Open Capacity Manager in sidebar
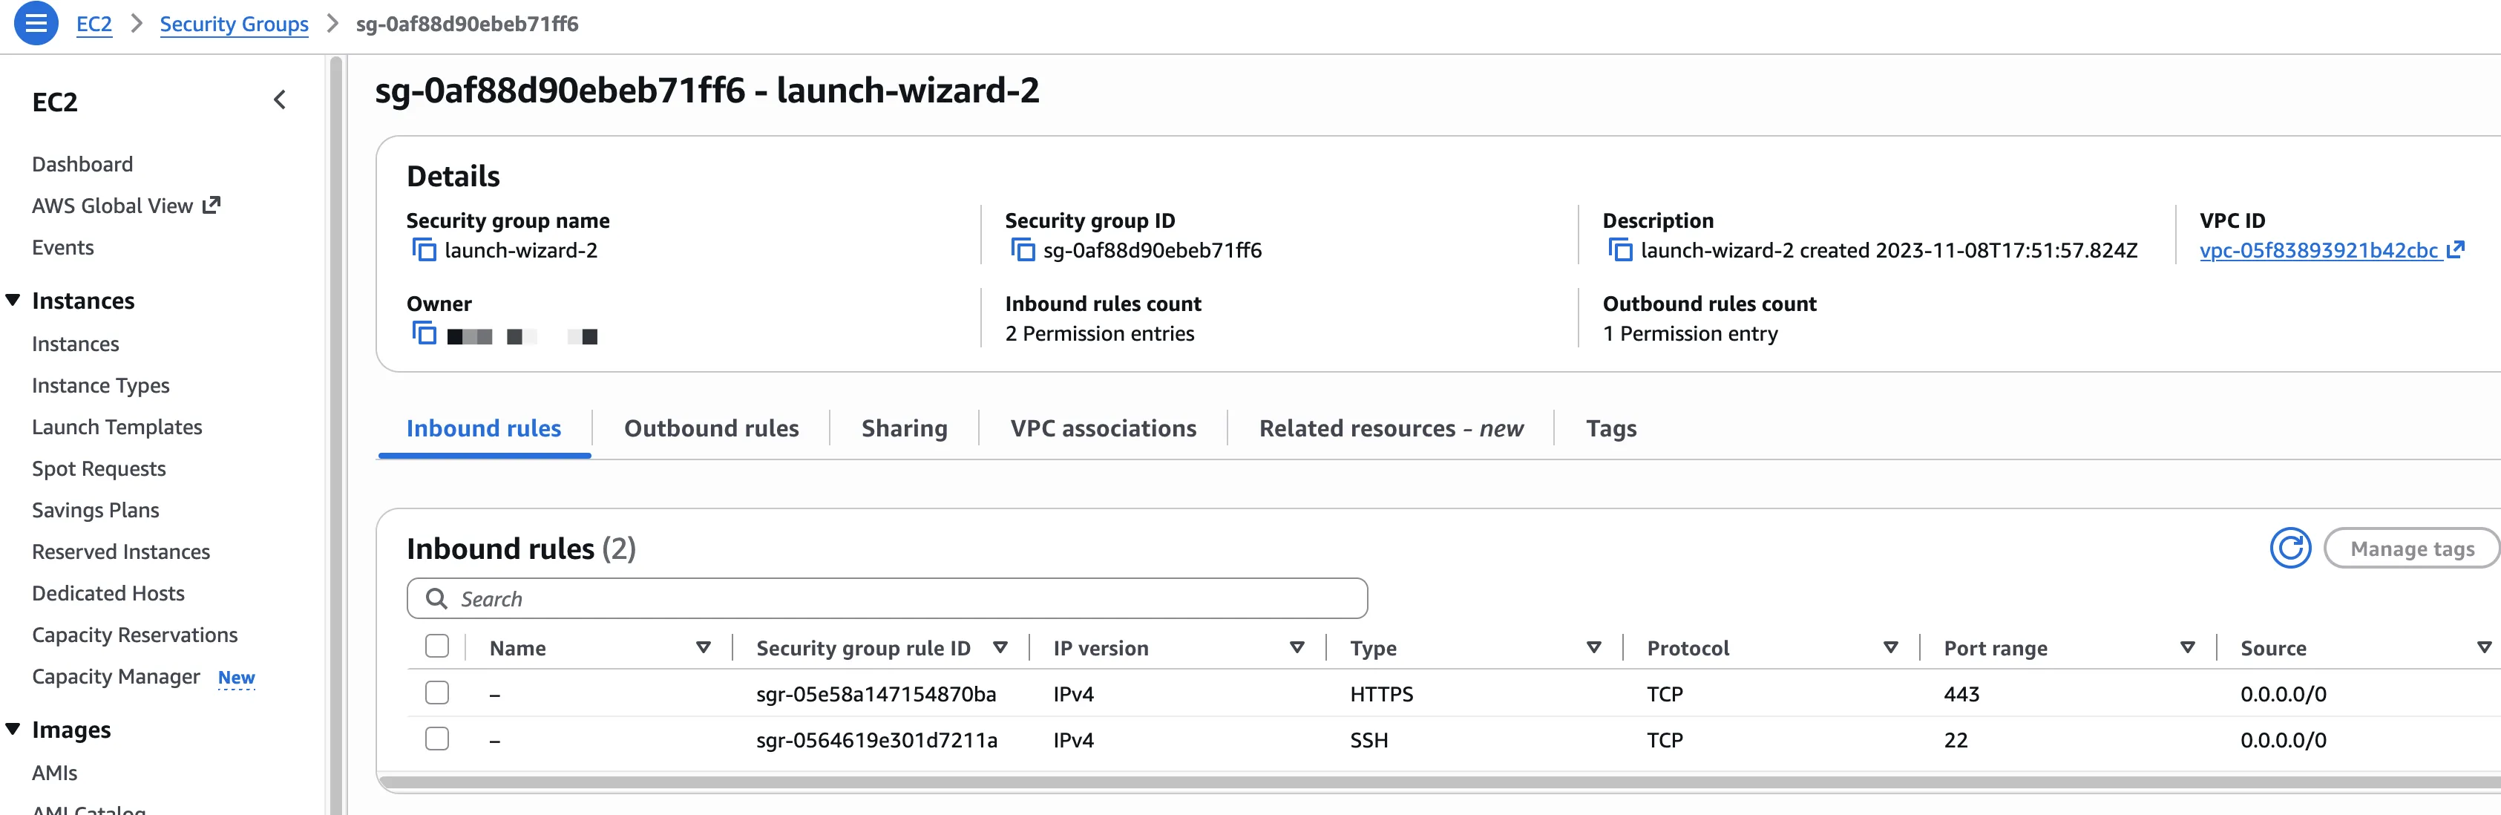This screenshot has width=2501, height=815. pyautogui.click(x=117, y=676)
